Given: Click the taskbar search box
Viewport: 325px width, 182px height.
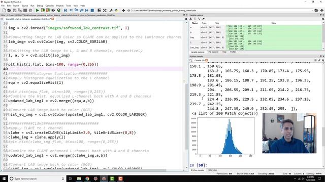Looking at the screenshot, I should (37, 178).
